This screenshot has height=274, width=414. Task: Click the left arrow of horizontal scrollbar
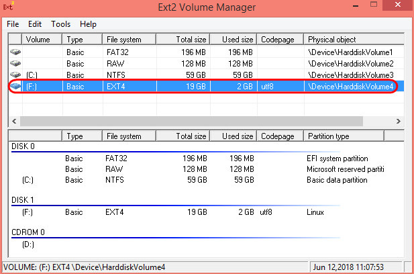pos(14,122)
